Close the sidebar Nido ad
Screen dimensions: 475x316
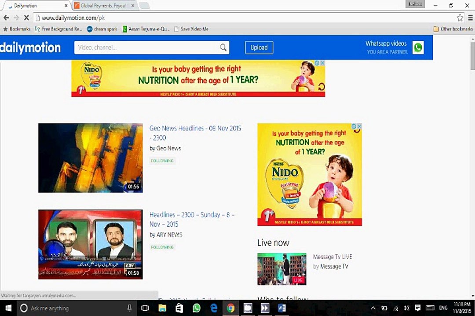click(359, 126)
